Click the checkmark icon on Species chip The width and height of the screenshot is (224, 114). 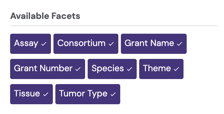[x=130, y=69]
